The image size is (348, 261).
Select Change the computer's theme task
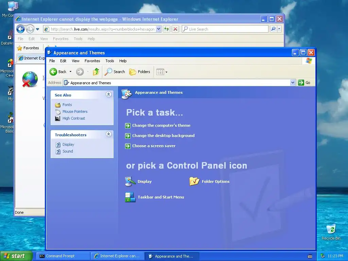pyautogui.click(x=161, y=125)
